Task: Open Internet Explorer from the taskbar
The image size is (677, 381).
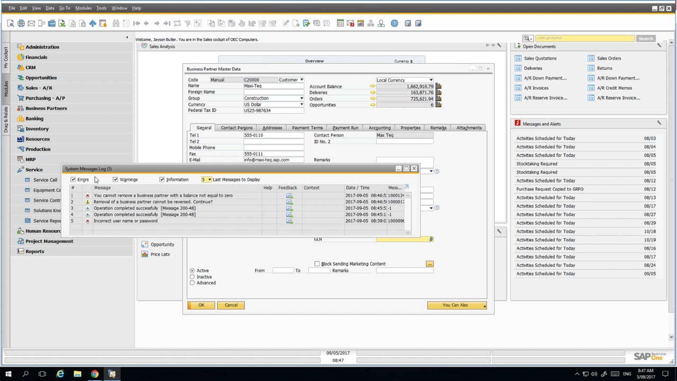Action: point(60,374)
